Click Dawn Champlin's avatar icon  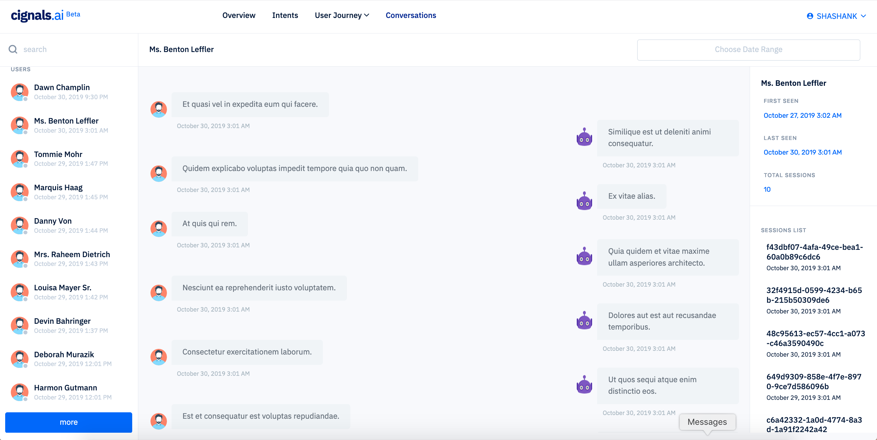pyautogui.click(x=19, y=92)
